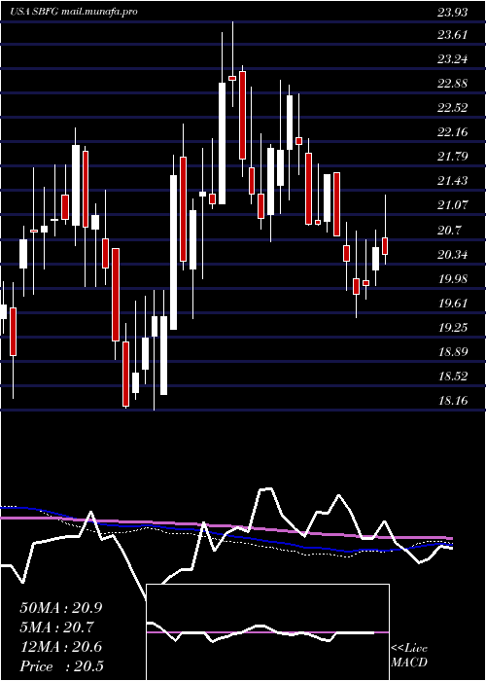Click the 18.16 price axis label
This screenshot has width=486, height=681.
[453, 400]
